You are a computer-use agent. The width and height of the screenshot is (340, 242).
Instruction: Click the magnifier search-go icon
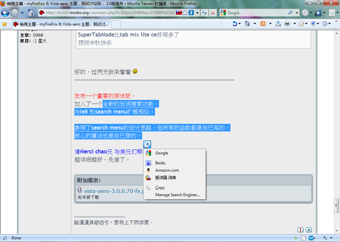[x=290, y=13]
